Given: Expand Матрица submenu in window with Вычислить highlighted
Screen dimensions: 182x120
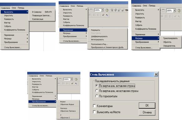Looking at the screenshot, I should [15, 39].
